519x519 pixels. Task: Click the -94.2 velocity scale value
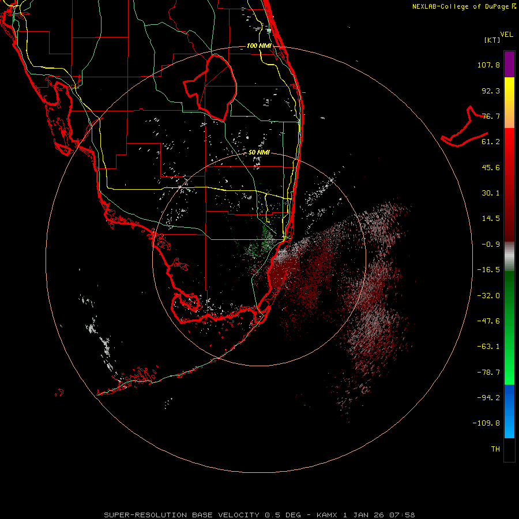coord(488,397)
